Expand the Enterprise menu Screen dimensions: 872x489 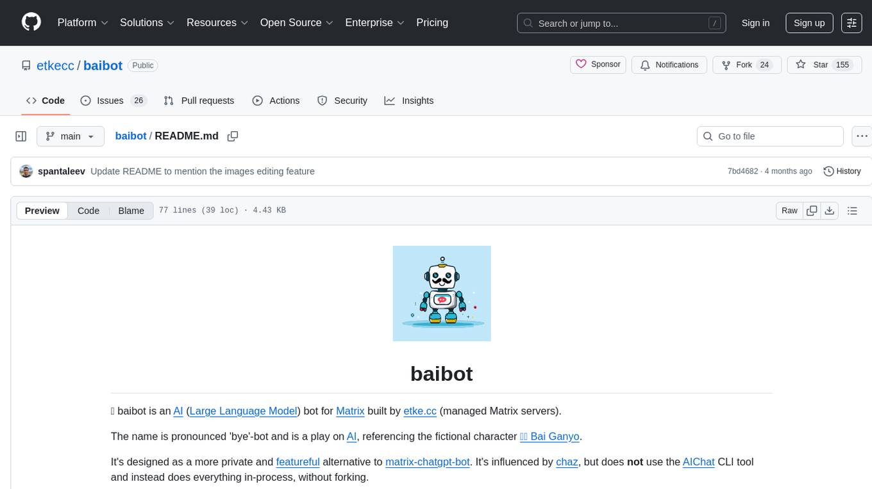click(x=374, y=22)
